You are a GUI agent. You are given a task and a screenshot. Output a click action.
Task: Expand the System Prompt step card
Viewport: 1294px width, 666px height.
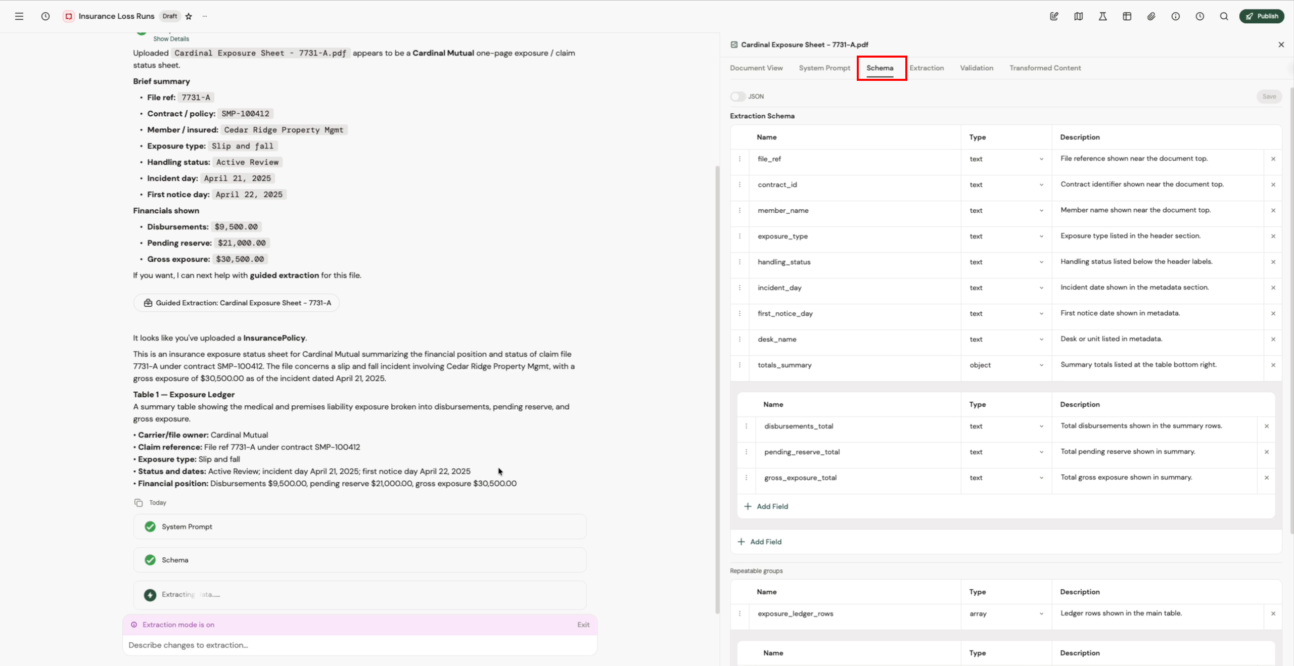click(x=359, y=527)
